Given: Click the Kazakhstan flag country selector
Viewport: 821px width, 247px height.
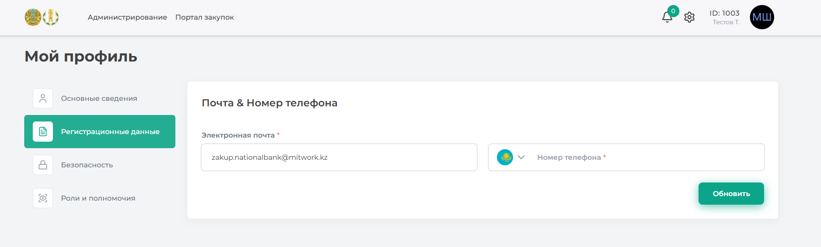Looking at the screenshot, I should [505, 157].
